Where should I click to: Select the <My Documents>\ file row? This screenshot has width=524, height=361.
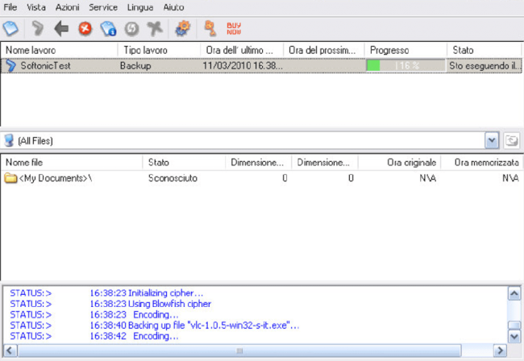(x=260, y=178)
